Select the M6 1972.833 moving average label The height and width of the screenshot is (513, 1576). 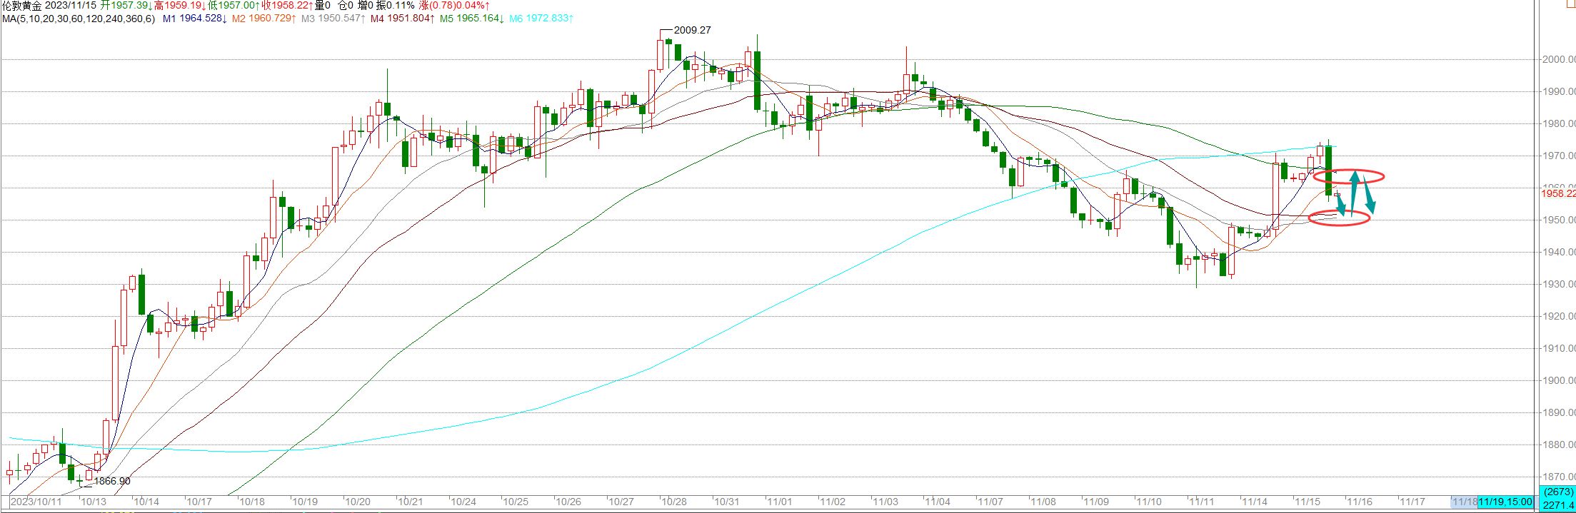click(541, 19)
